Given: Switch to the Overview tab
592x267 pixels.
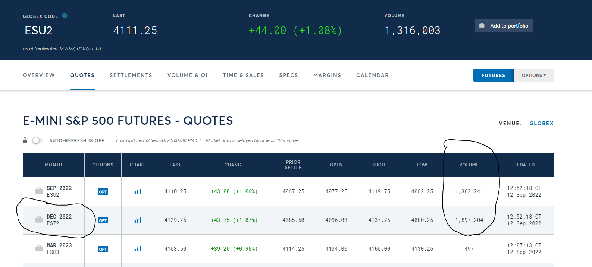Looking at the screenshot, I should pyautogui.click(x=39, y=75).
